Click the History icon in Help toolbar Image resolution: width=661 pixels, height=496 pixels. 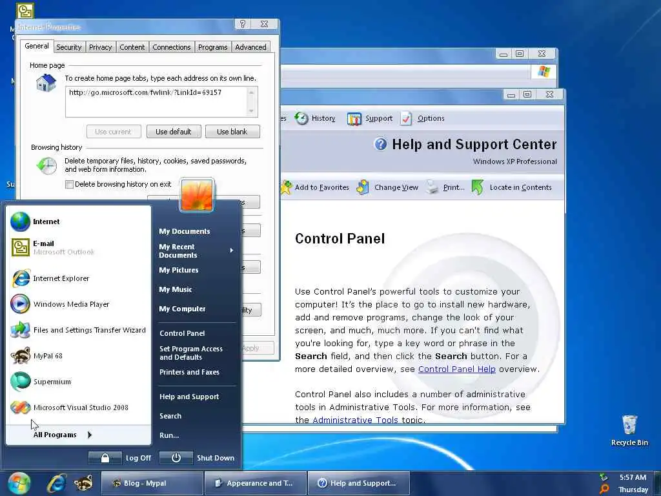[x=301, y=119]
